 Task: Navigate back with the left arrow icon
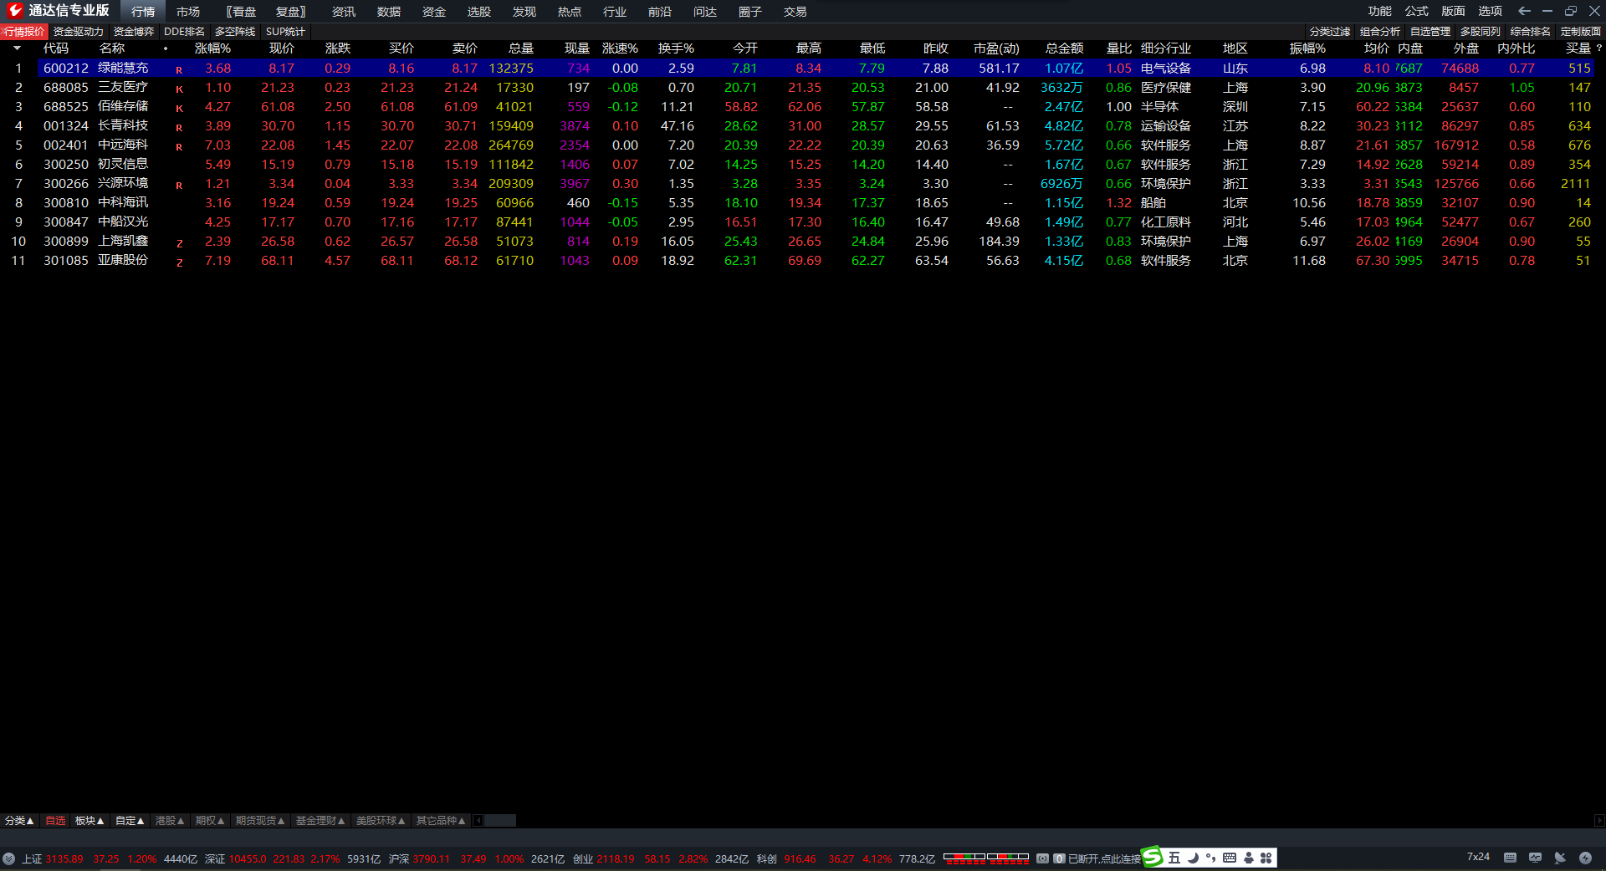pyautogui.click(x=1524, y=11)
